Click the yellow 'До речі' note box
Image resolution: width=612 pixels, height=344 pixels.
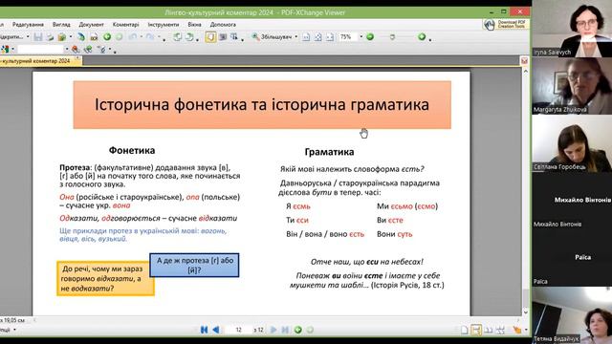(x=105, y=278)
